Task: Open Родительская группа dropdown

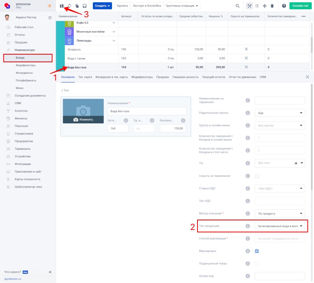Action: (x=280, y=113)
